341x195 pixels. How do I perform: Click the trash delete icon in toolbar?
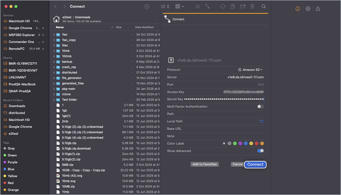click(x=253, y=6)
